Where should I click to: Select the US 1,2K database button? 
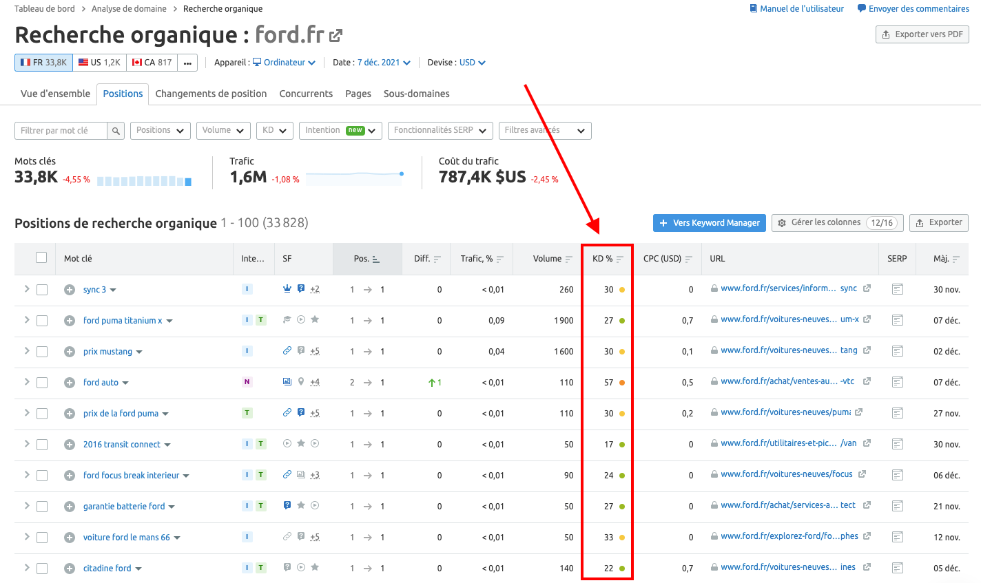coord(99,63)
